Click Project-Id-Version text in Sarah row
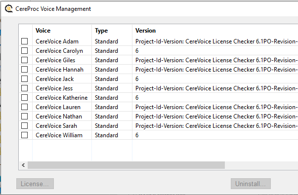 point(216,126)
